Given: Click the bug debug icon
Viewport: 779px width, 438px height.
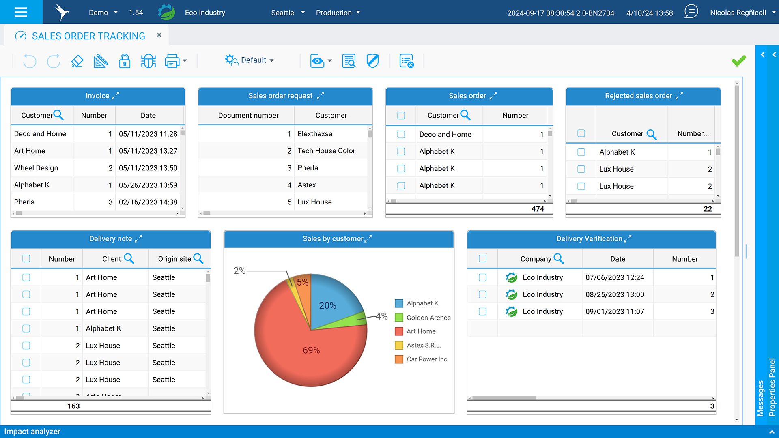Looking at the screenshot, I should [148, 61].
